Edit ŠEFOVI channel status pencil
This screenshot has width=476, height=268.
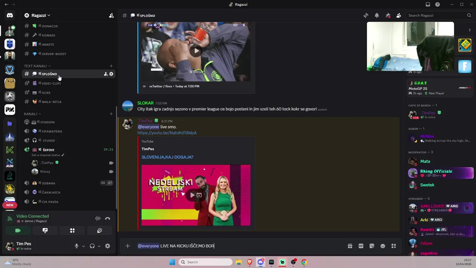click(x=63, y=155)
